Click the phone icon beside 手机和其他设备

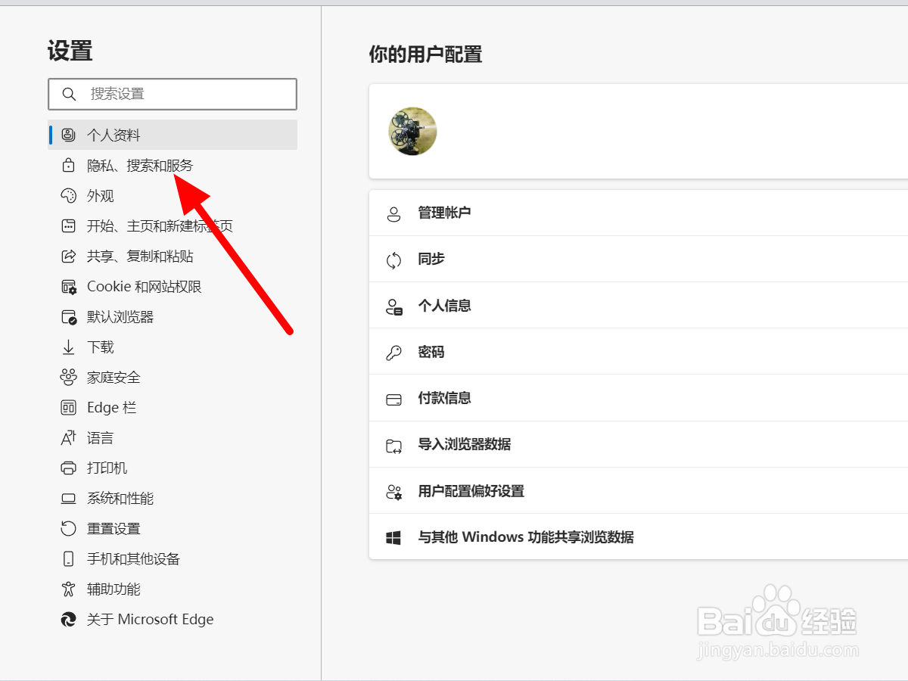click(68, 559)
